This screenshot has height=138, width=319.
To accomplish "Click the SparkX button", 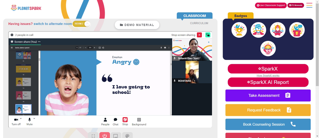I will (x=268, y=69).
